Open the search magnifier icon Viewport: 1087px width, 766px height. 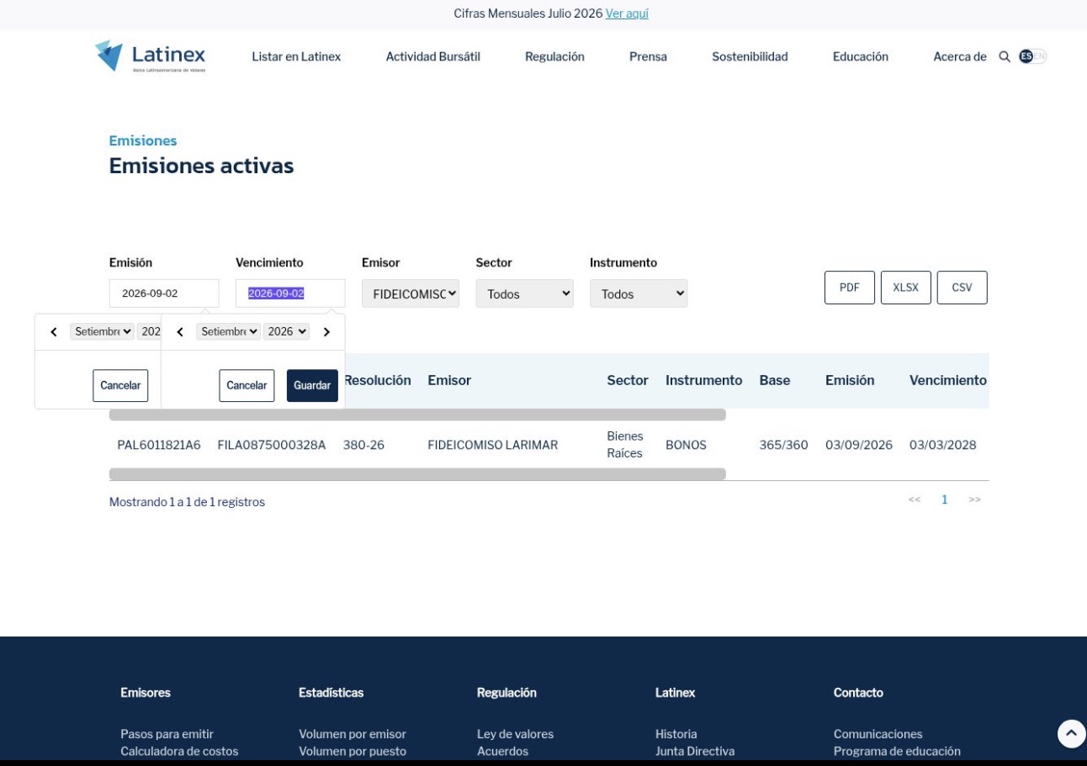click(x=1004, y=57)
